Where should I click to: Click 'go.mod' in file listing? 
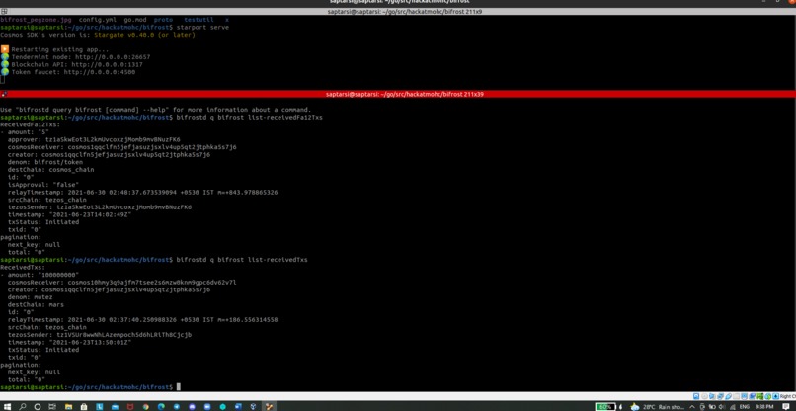[x=135, y=20]
